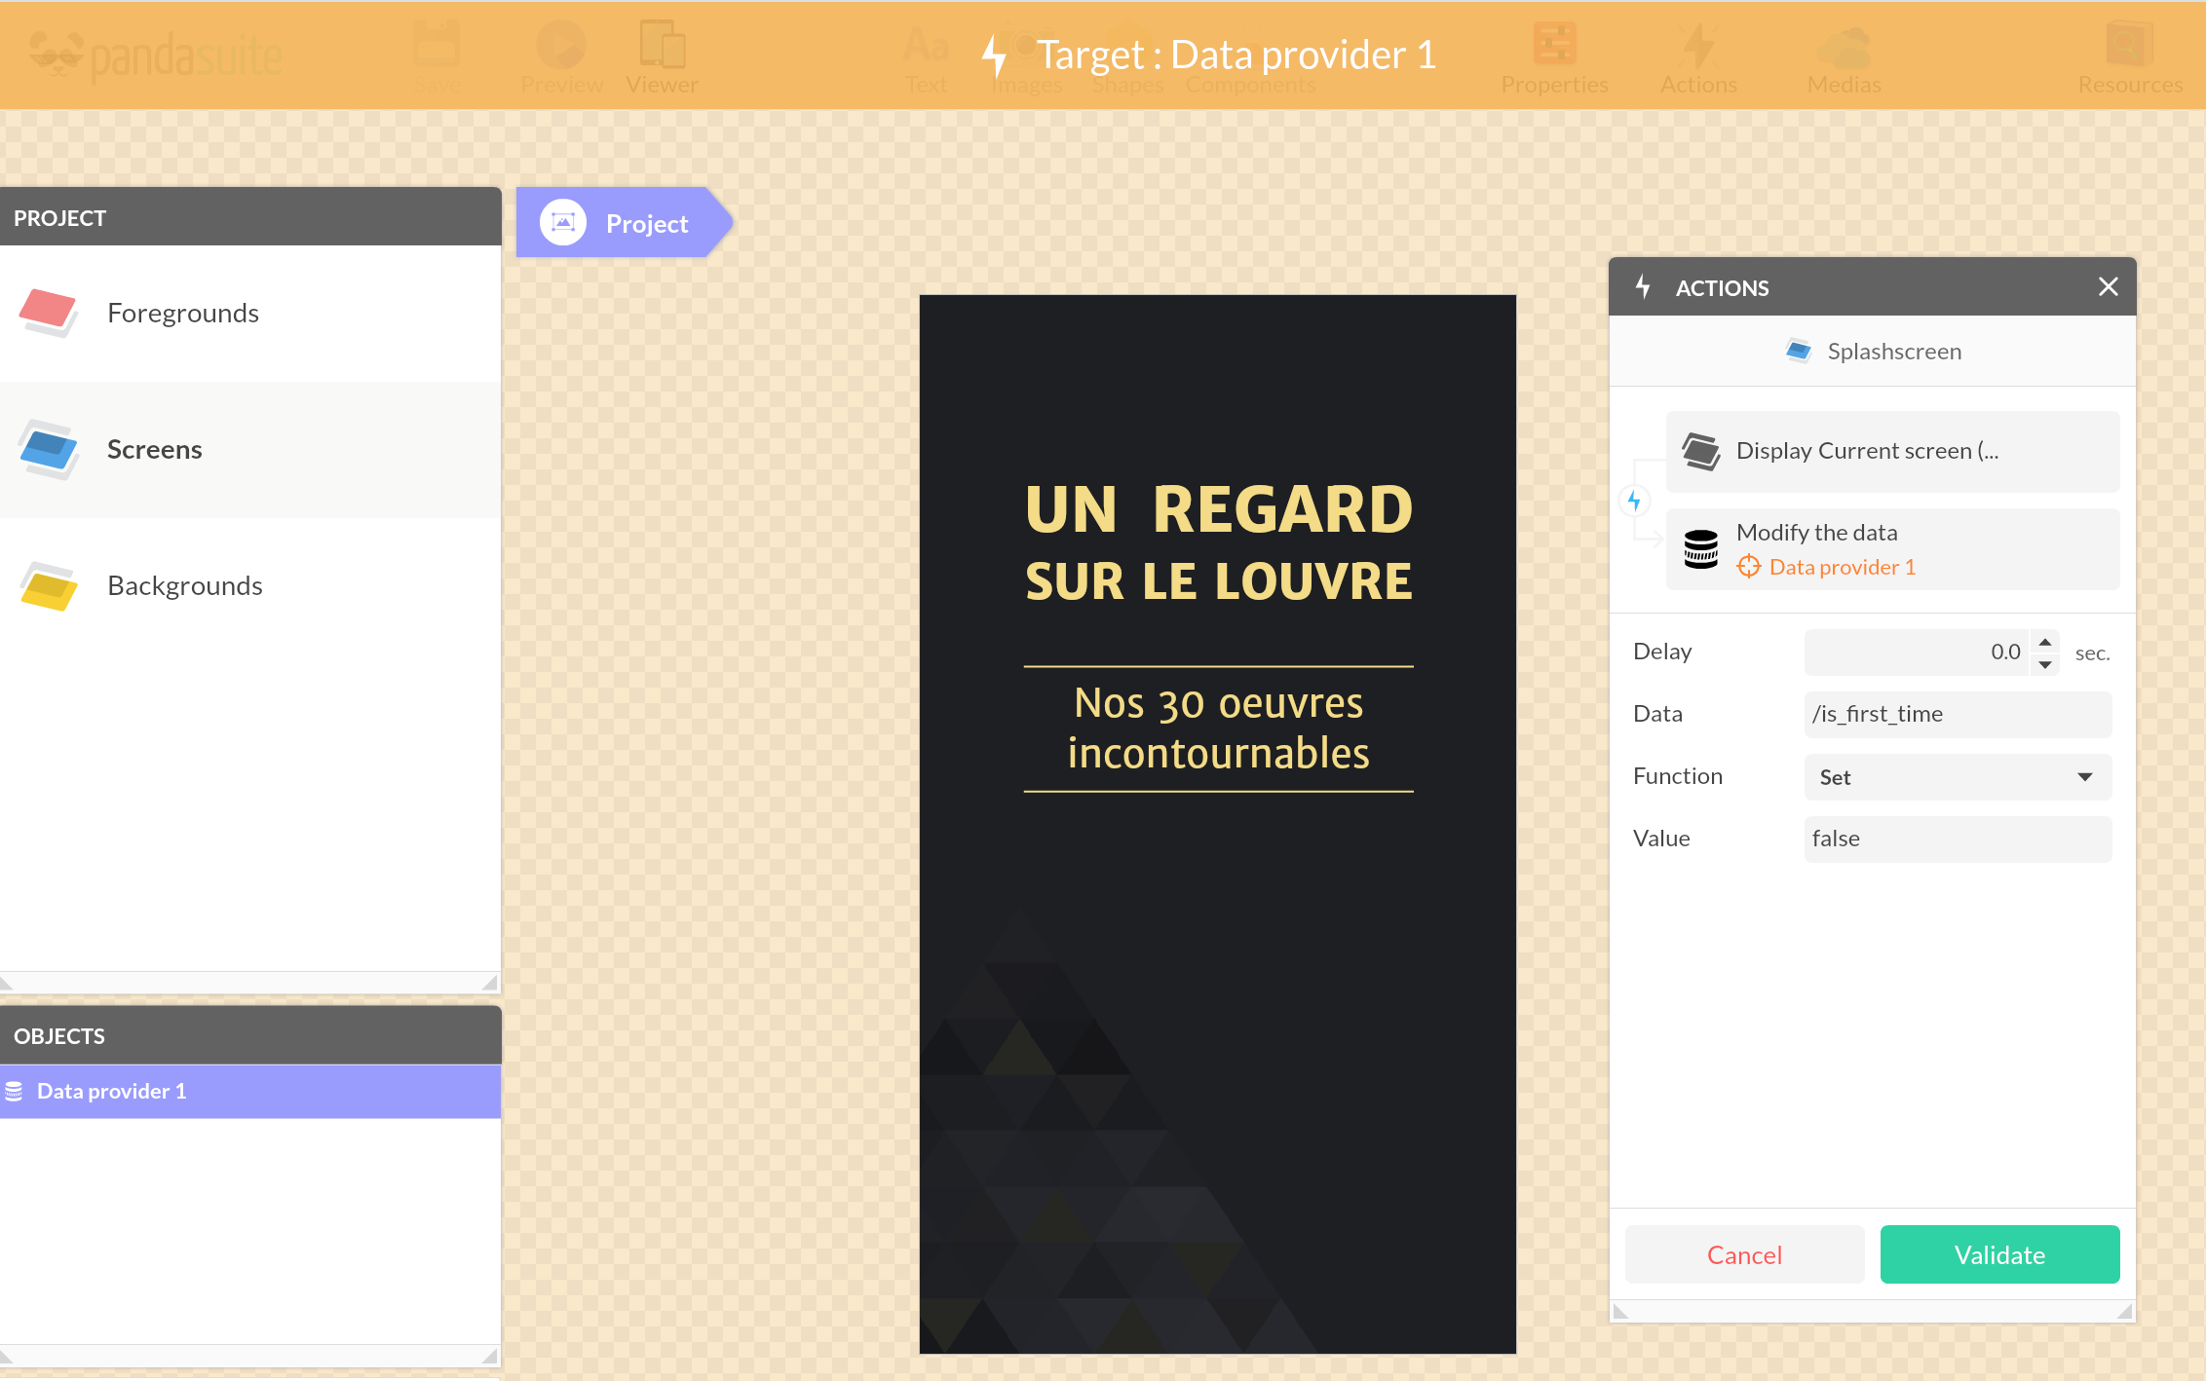Image resolution: width=2206 pixels, height=1381 pixels.
Task: Click the screen stack icon of Display action
Action: 1701,451
